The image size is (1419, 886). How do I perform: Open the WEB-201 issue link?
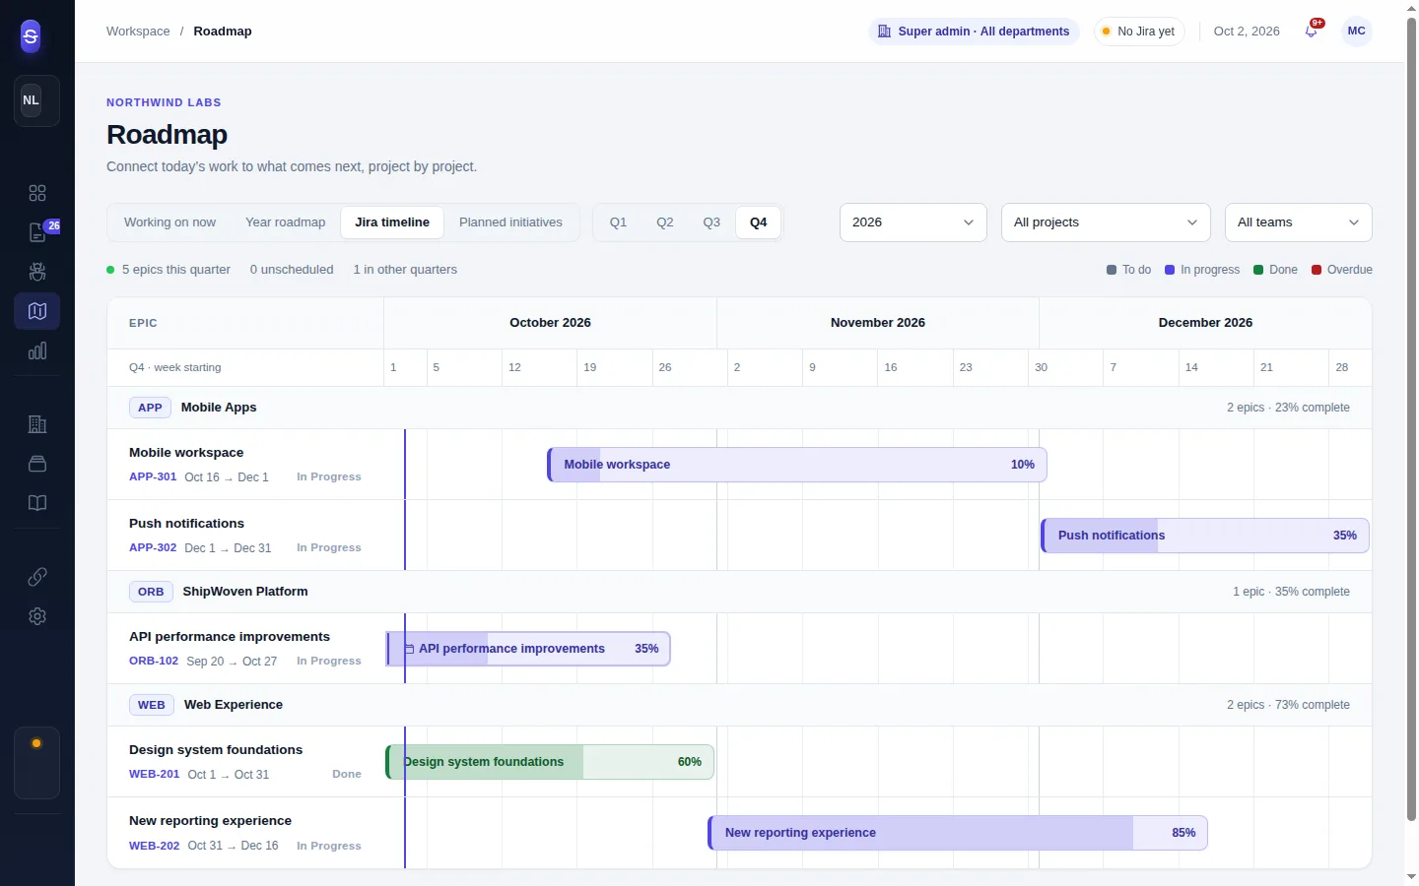coord(155,774)
